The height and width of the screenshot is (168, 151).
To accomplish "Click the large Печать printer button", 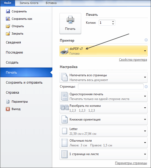I will 70,23.
